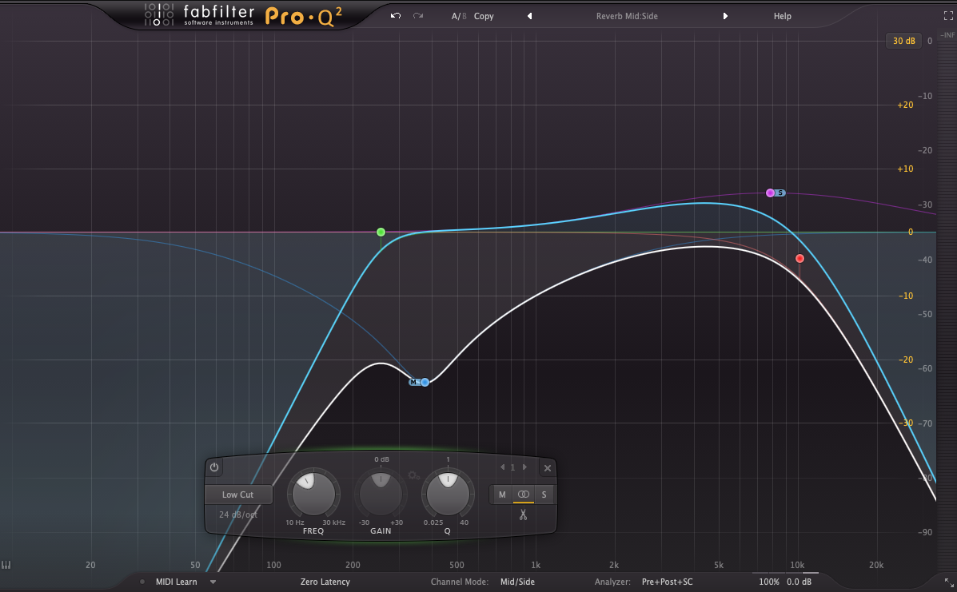Open the Zero Latency processing mode menu
The width and height of the screenshot is (957, 592).
click(325, 582)
